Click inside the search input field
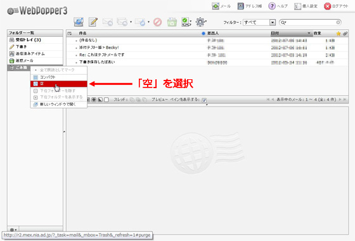Viewport: 355px width, 241px height. coord(311,22)
